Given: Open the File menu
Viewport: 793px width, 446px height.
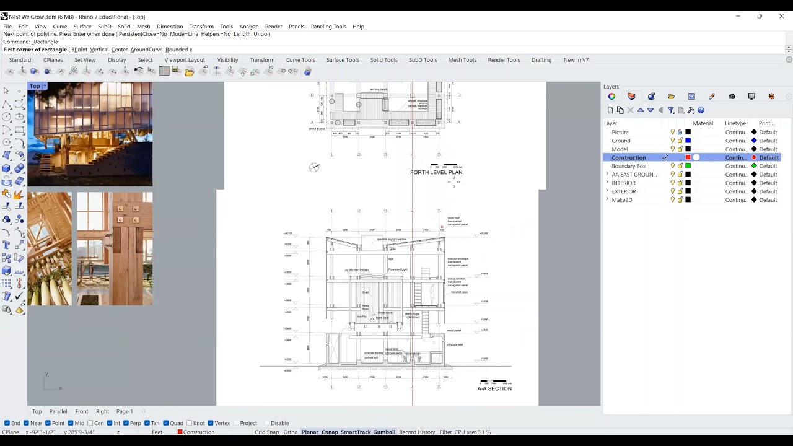Looking at the screenshot, I should [7, 27].
